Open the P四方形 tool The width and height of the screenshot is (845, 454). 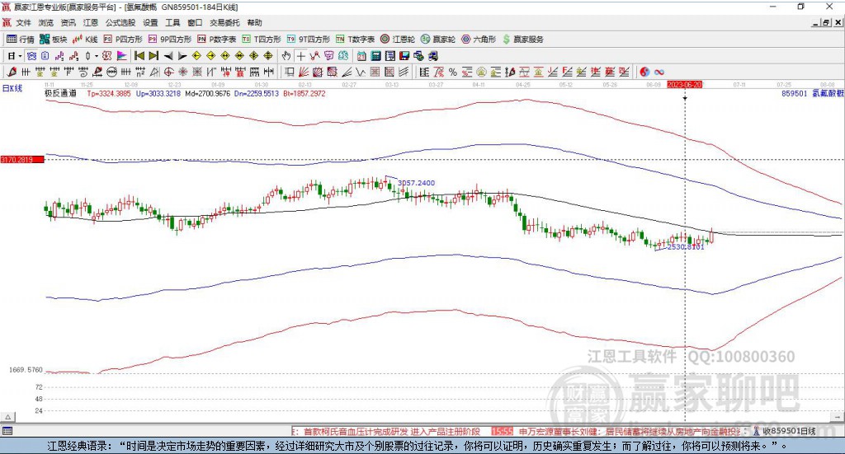pyautogui.click(x=123, y=40)
